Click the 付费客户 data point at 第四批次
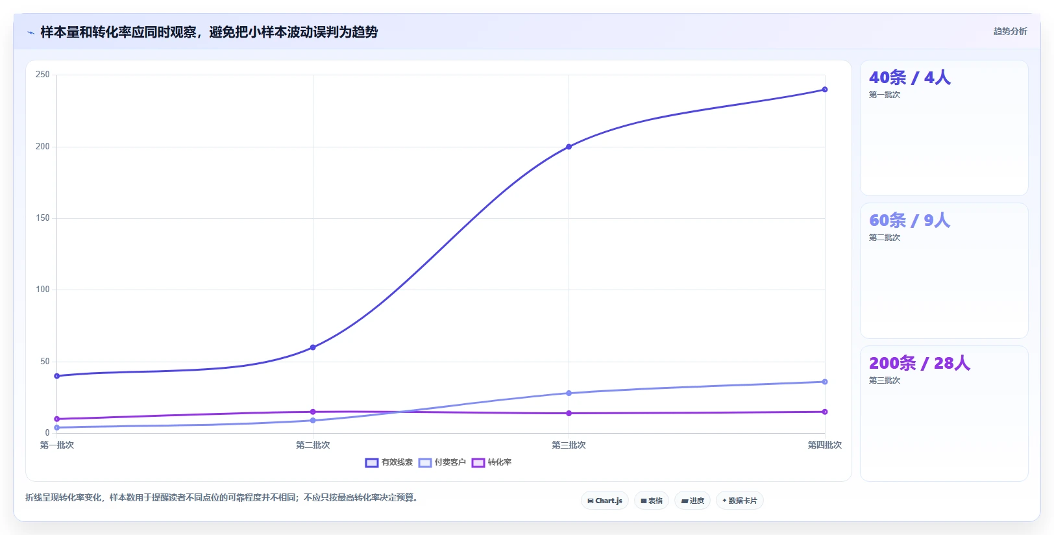 coord(825,382)
